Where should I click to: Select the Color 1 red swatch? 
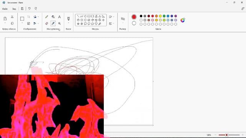click(x=134, y=17)
